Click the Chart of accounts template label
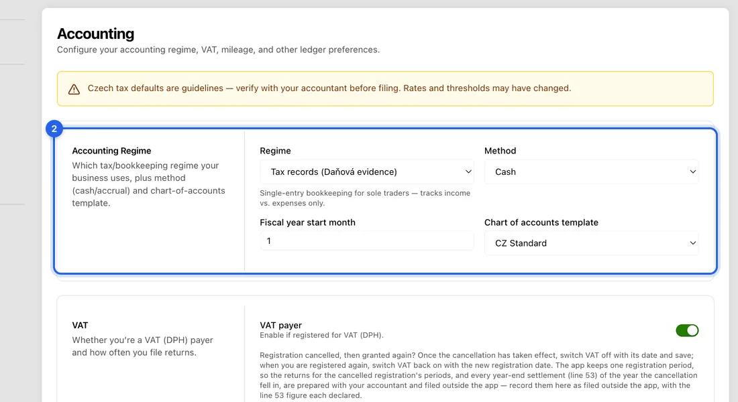 (541, 222)
